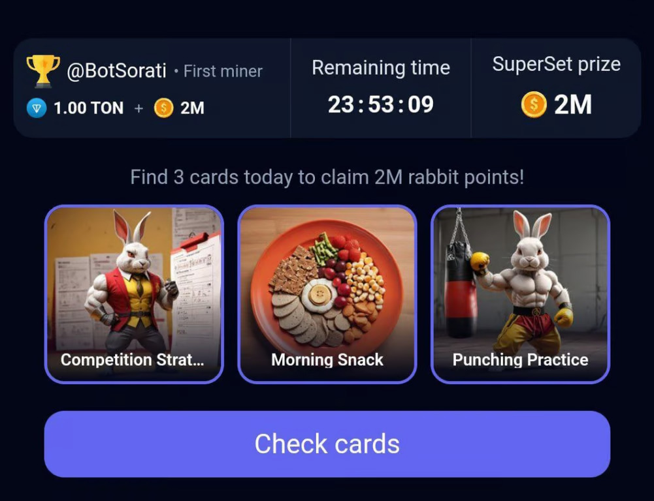Click the blue TON coin icon
The width and height of the screenshot is (654, 501).
tap(37, 108)
